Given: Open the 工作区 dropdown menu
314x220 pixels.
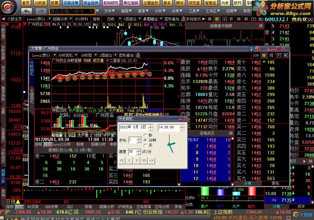Looking at the screenshot, I should (x=213, y=11).
